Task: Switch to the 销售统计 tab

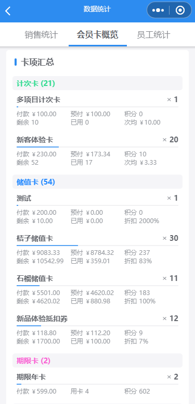Action: [41, 35]
